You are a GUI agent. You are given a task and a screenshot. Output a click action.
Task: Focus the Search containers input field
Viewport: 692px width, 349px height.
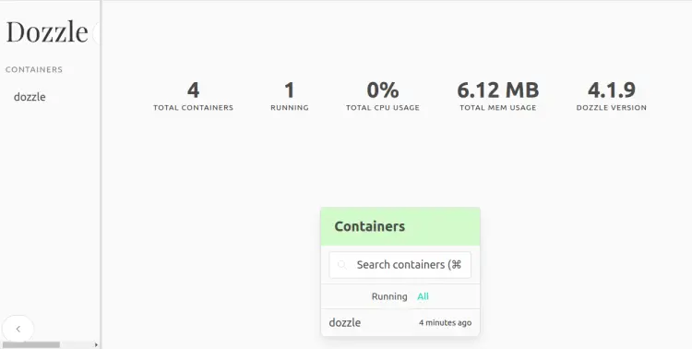pos(400,265)
